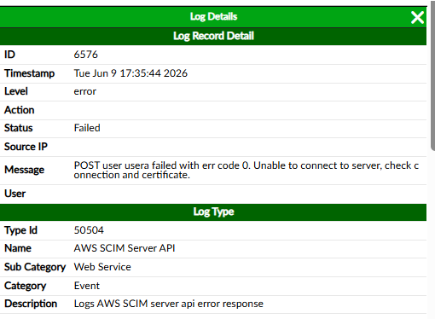Click the Action field label
The height and width of the screenshot is (319, 435).
click(x=20, y=110)
